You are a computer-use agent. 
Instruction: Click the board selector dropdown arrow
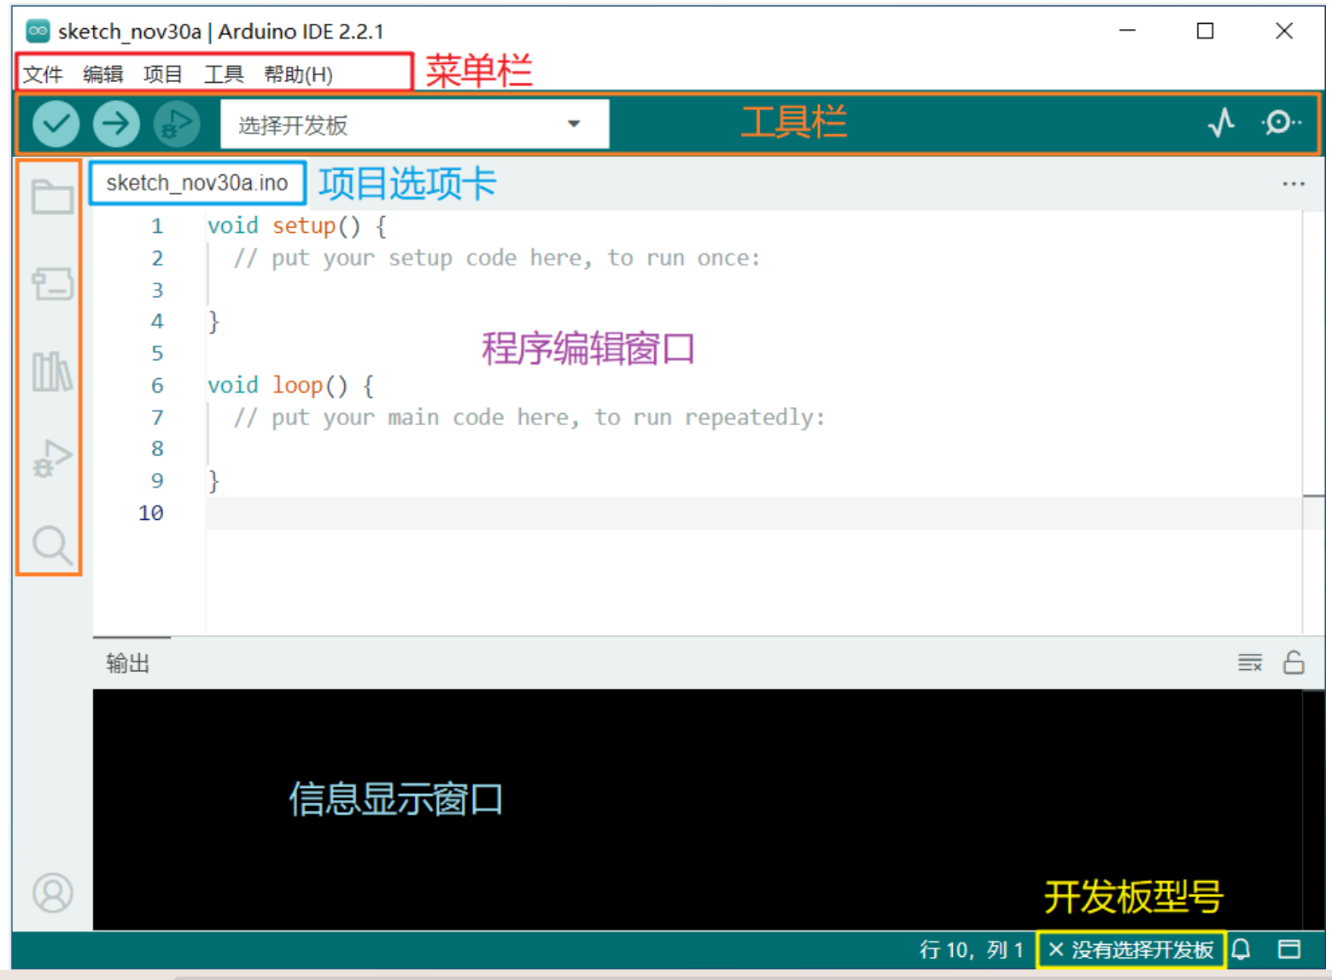572,123
